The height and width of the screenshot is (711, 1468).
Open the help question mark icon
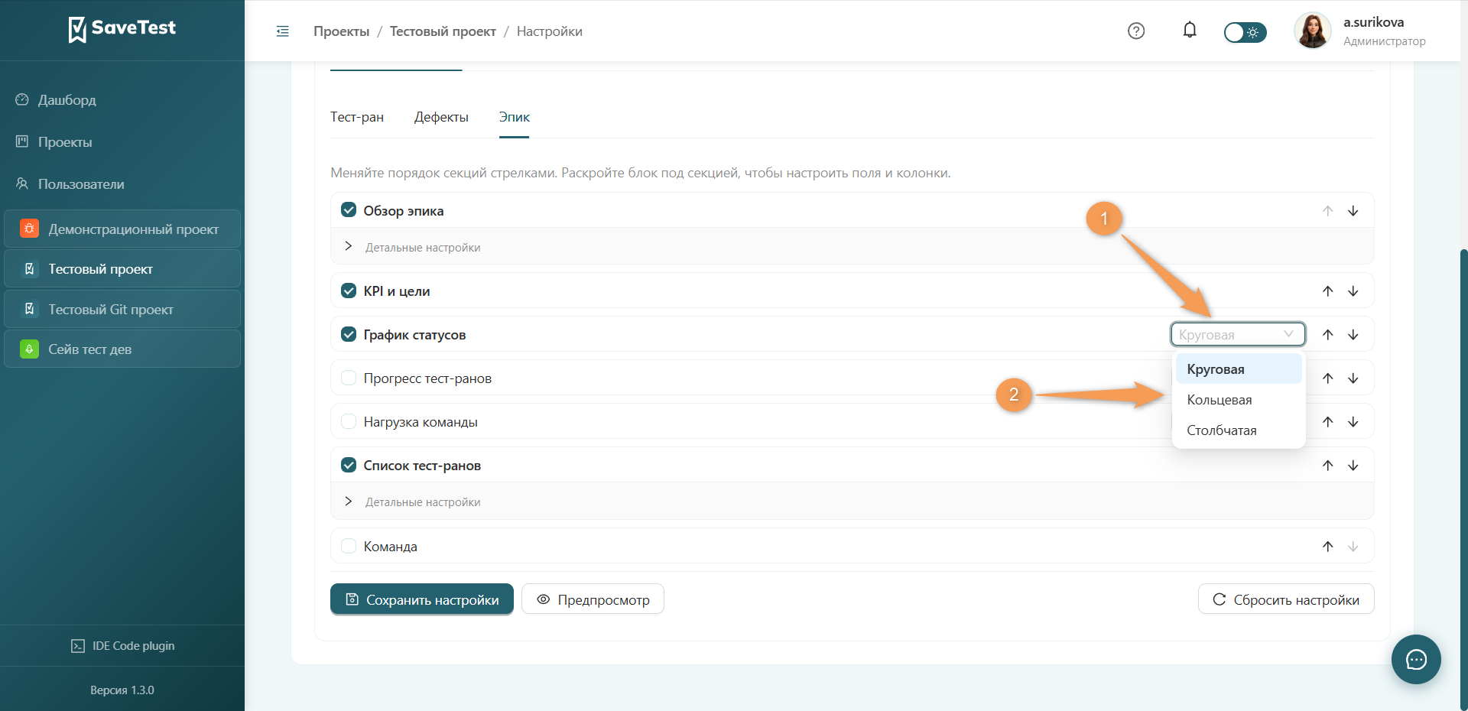(1136, 31)
